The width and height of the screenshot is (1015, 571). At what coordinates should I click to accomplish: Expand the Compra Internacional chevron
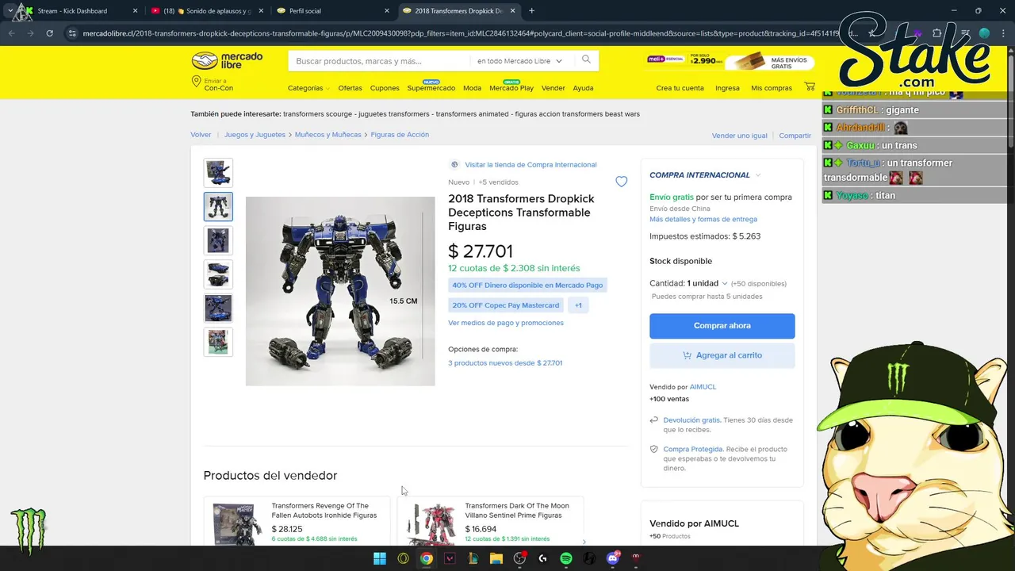[x=758, y=175]
